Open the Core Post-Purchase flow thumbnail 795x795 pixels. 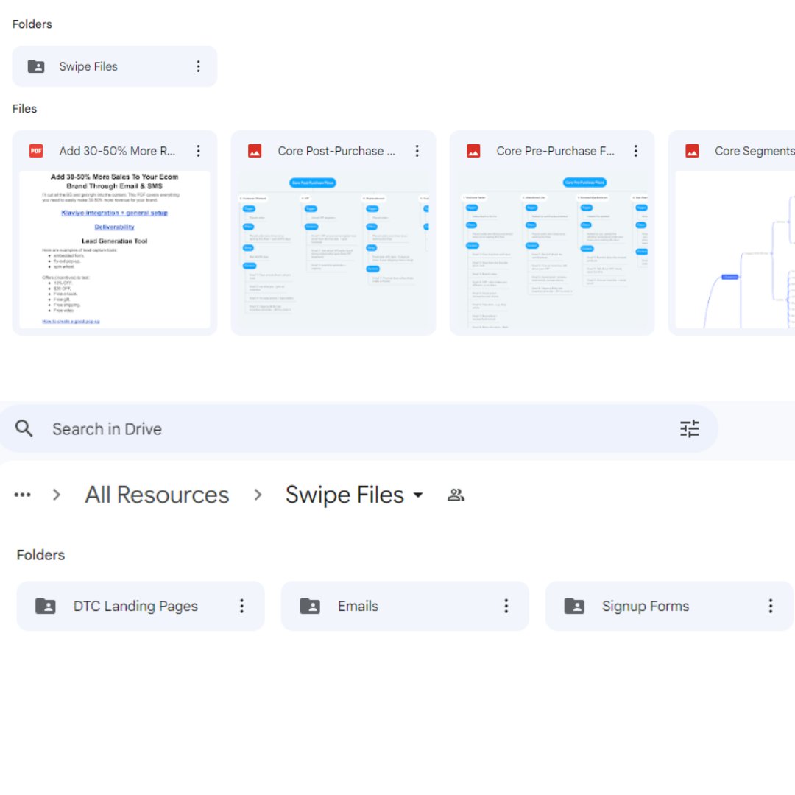[333, 250]
